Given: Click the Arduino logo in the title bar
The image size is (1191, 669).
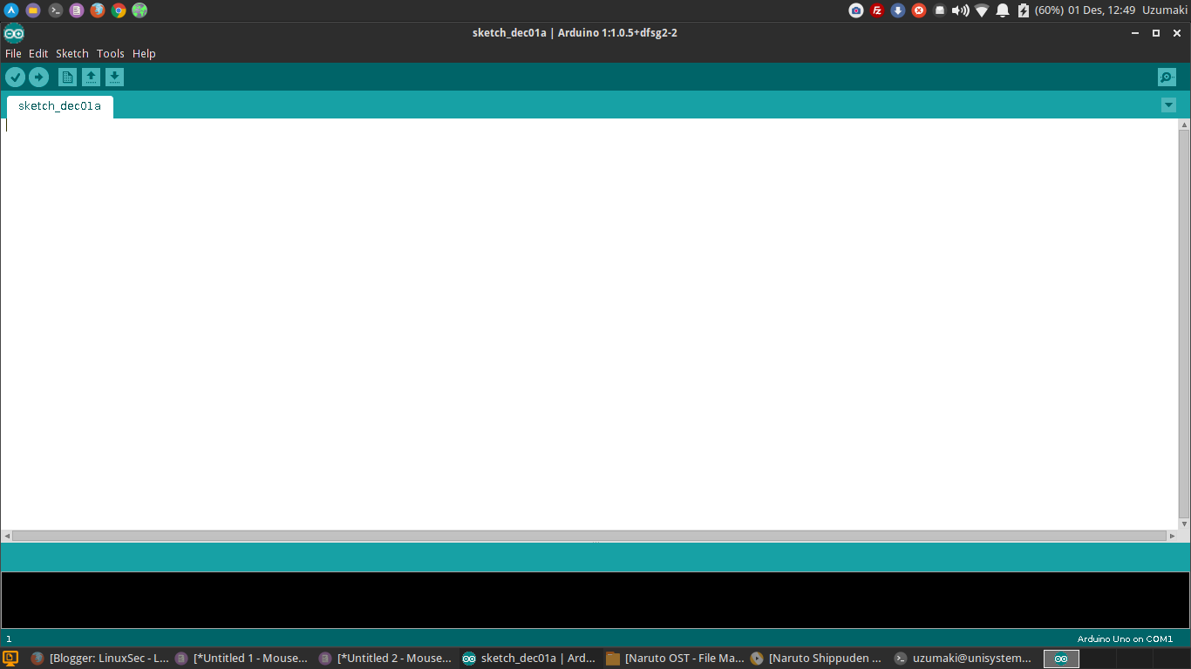Looking at the screenshot, I should [x=12, y=33].
